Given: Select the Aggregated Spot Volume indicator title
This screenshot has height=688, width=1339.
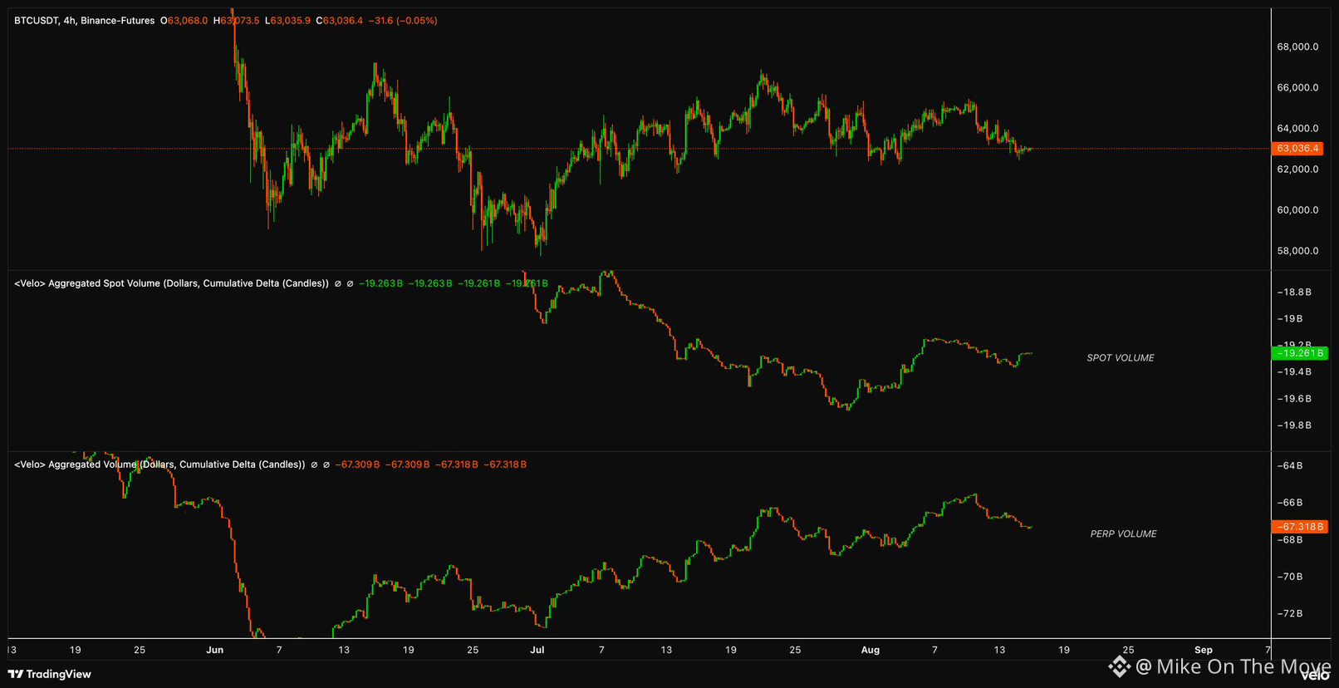Looking at the screenshot, I should click(171, 283).
